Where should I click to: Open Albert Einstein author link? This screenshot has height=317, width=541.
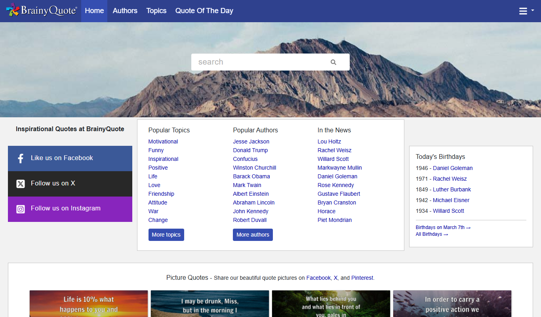(x=251, y=194)
